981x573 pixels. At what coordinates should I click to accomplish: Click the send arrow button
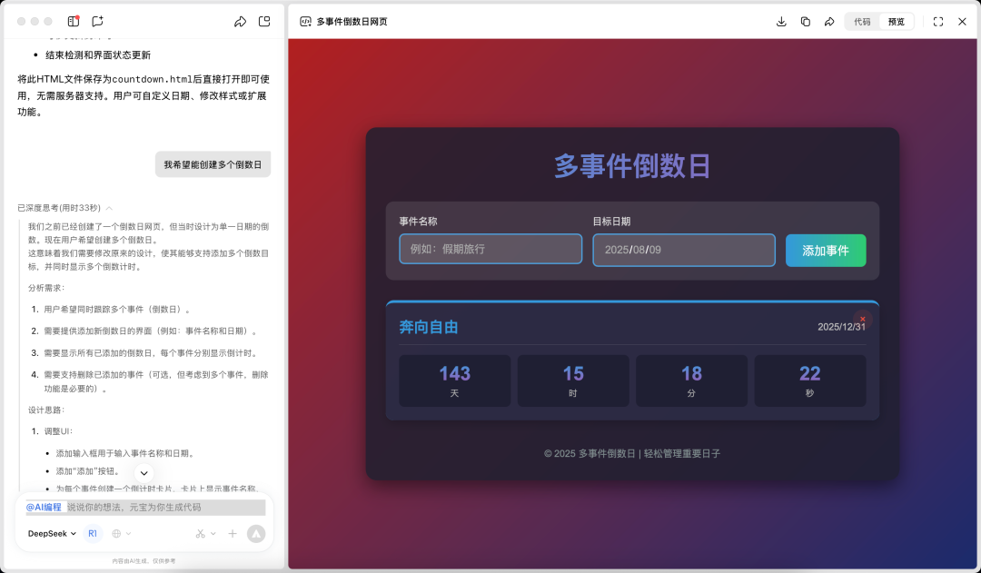[x=256, y=534]
